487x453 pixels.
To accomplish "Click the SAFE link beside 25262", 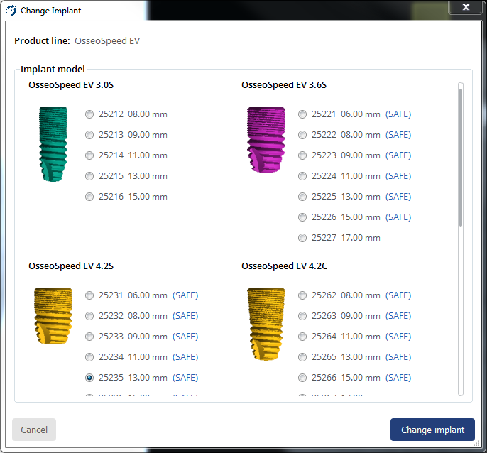I will pyautogui.click(x=398, y=295).
